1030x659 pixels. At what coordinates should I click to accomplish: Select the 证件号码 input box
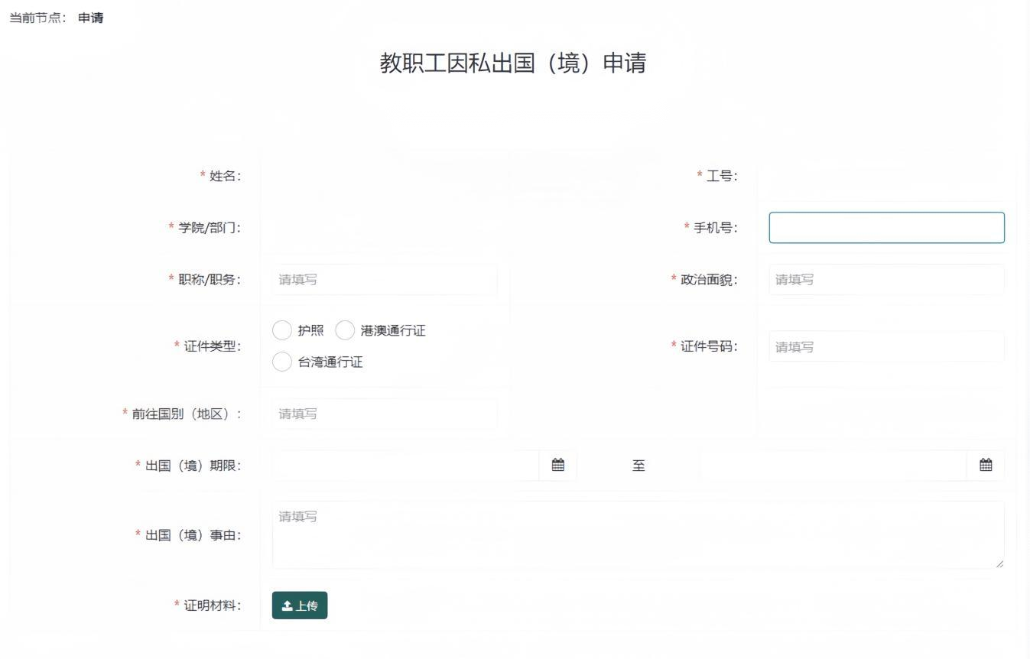[886, 346]
